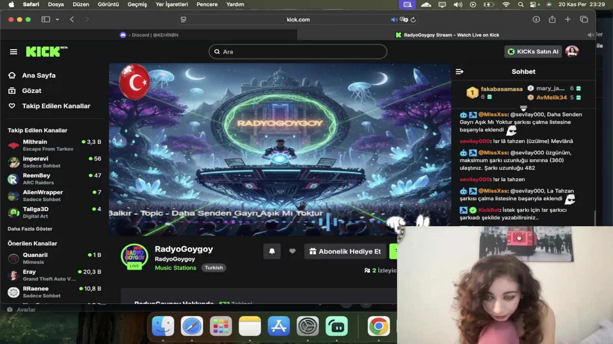
Task: Mute audio on the RadyoGoygoy tab
Action: tap(590, 35)
